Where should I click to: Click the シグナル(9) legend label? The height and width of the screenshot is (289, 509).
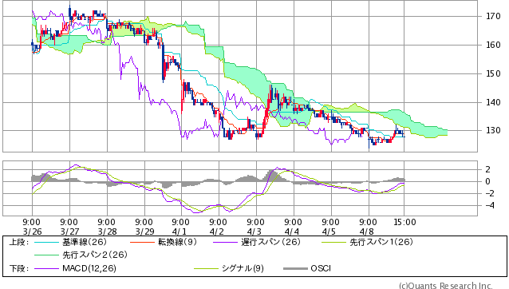point(243,268)
